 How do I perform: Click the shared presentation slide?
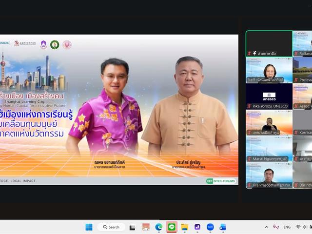tap(119, 110)
